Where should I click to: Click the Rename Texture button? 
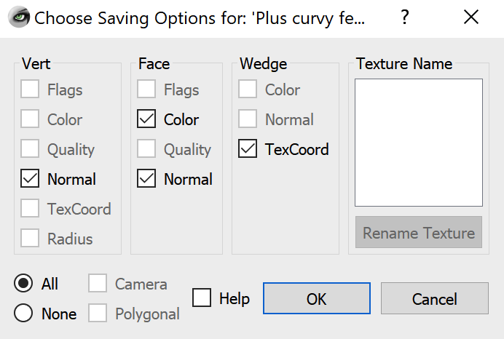click(x=419, y=233)
